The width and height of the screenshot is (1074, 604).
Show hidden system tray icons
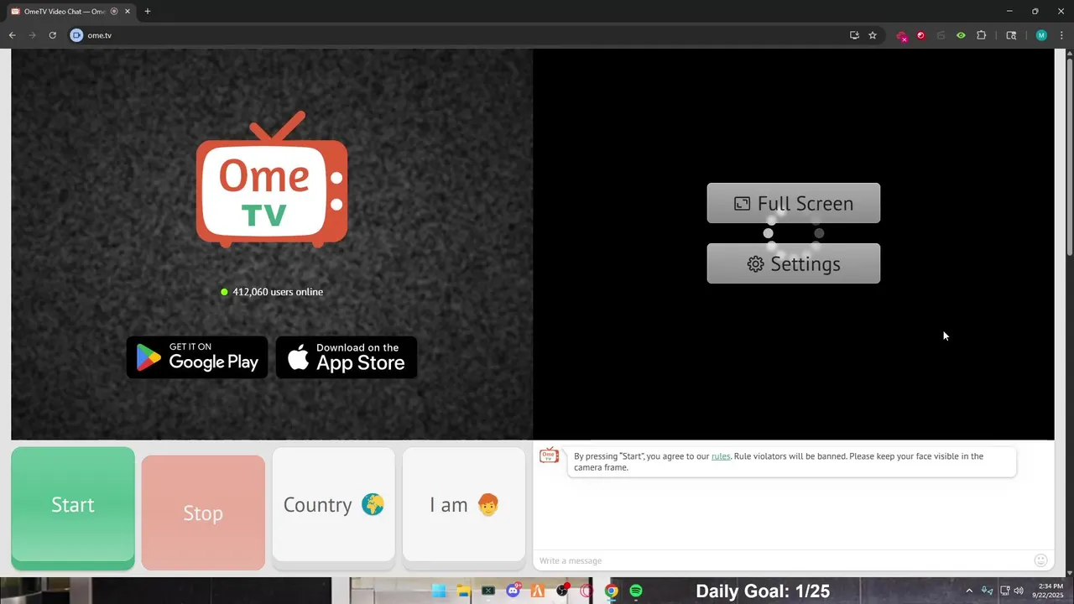(x=969, y=591)
